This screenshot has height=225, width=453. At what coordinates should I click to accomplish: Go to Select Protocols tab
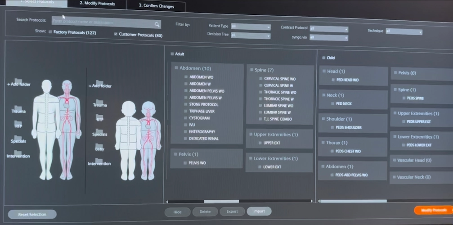(36, 3)
